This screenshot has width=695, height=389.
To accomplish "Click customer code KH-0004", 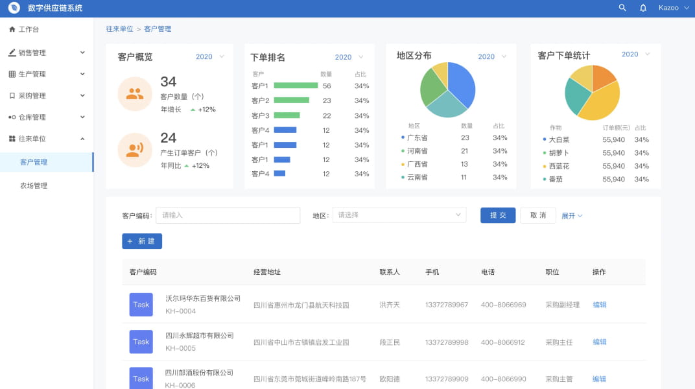I will tap(180, 311).
